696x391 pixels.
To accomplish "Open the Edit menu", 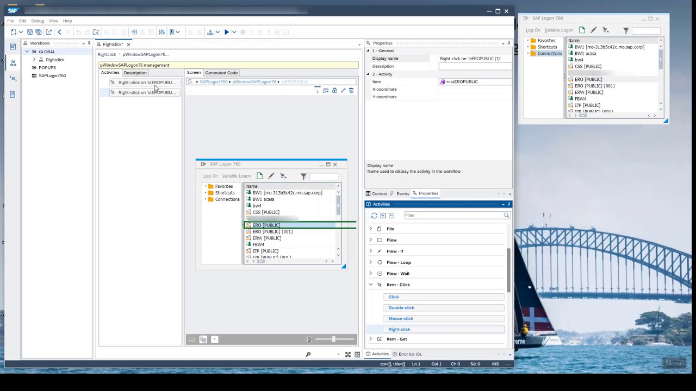I will pos(22,21).
